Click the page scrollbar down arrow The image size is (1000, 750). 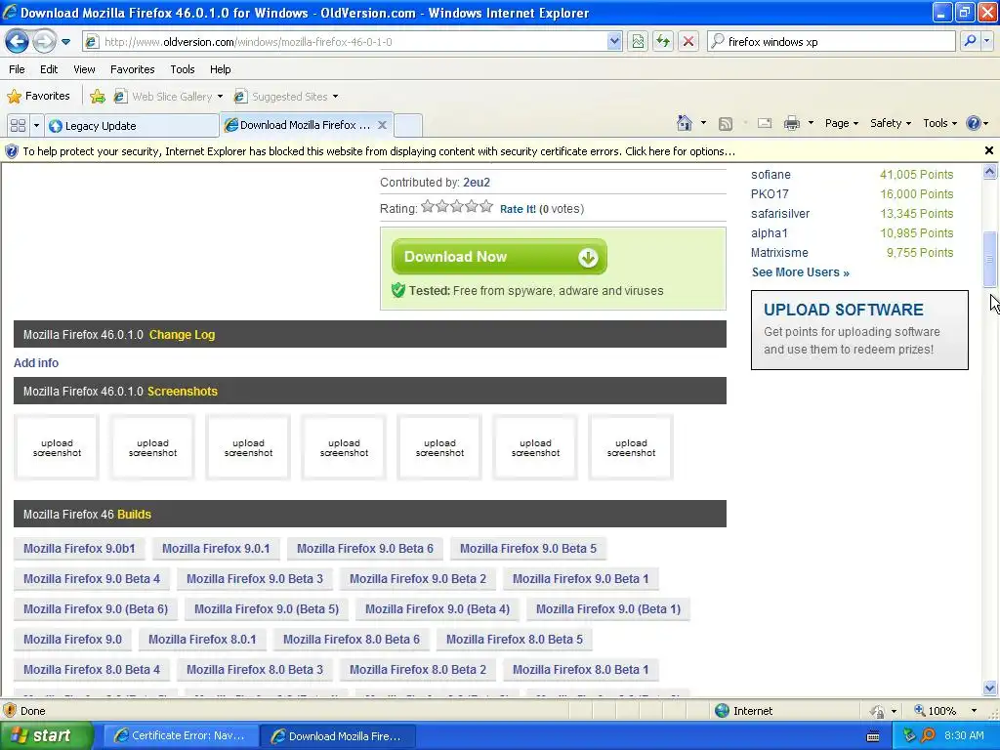(990, 687)
